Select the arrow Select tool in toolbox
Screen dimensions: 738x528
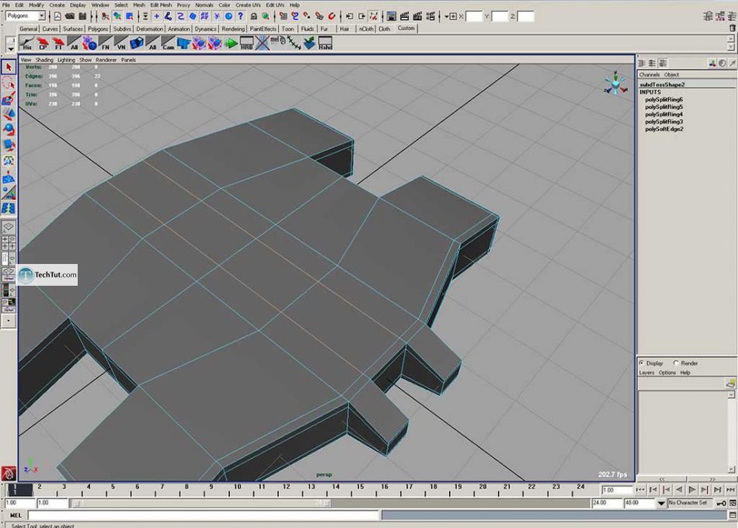click(9, 68)
